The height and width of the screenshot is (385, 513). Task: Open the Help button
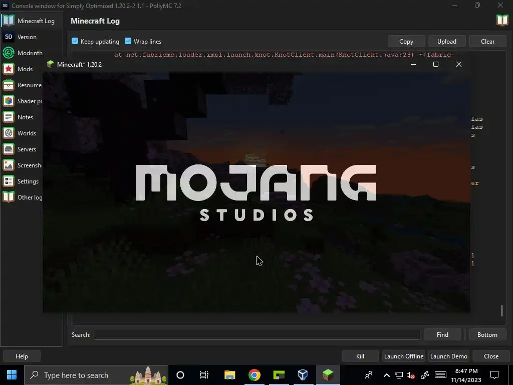pyautogui.click(x=22, y=356)
